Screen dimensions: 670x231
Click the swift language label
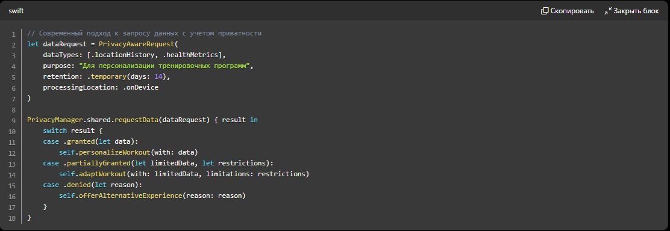(16, 11)
